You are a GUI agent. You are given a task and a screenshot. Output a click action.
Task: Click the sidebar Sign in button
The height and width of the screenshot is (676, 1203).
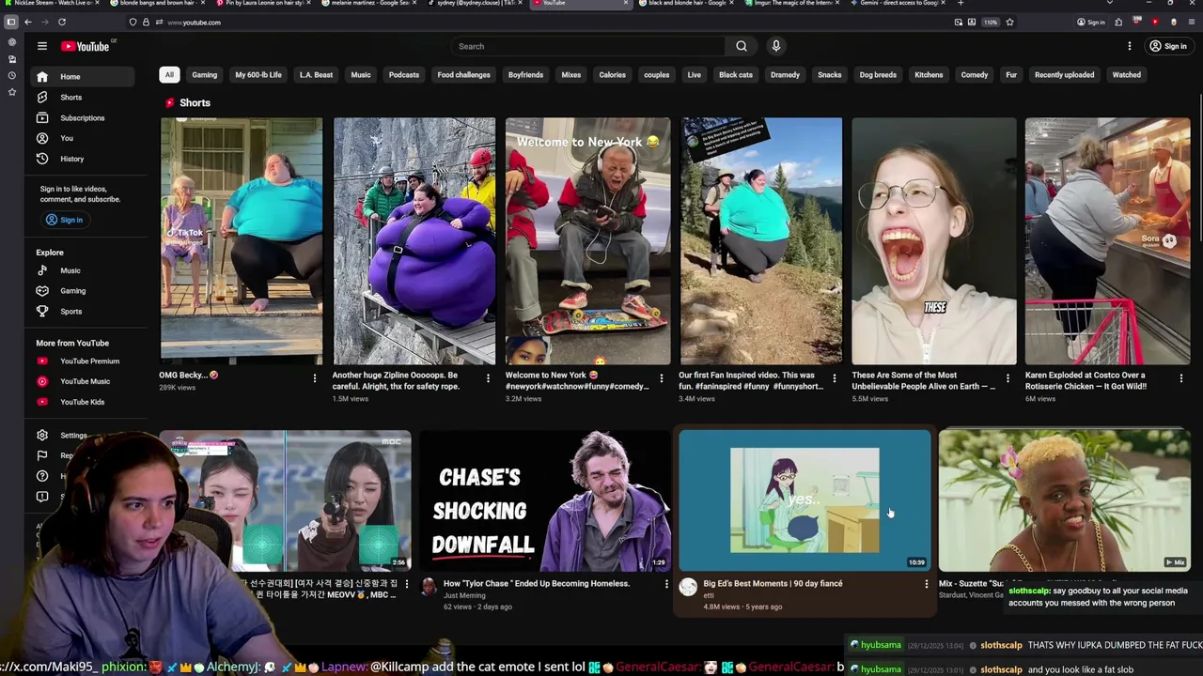click(x=64, y=220)
